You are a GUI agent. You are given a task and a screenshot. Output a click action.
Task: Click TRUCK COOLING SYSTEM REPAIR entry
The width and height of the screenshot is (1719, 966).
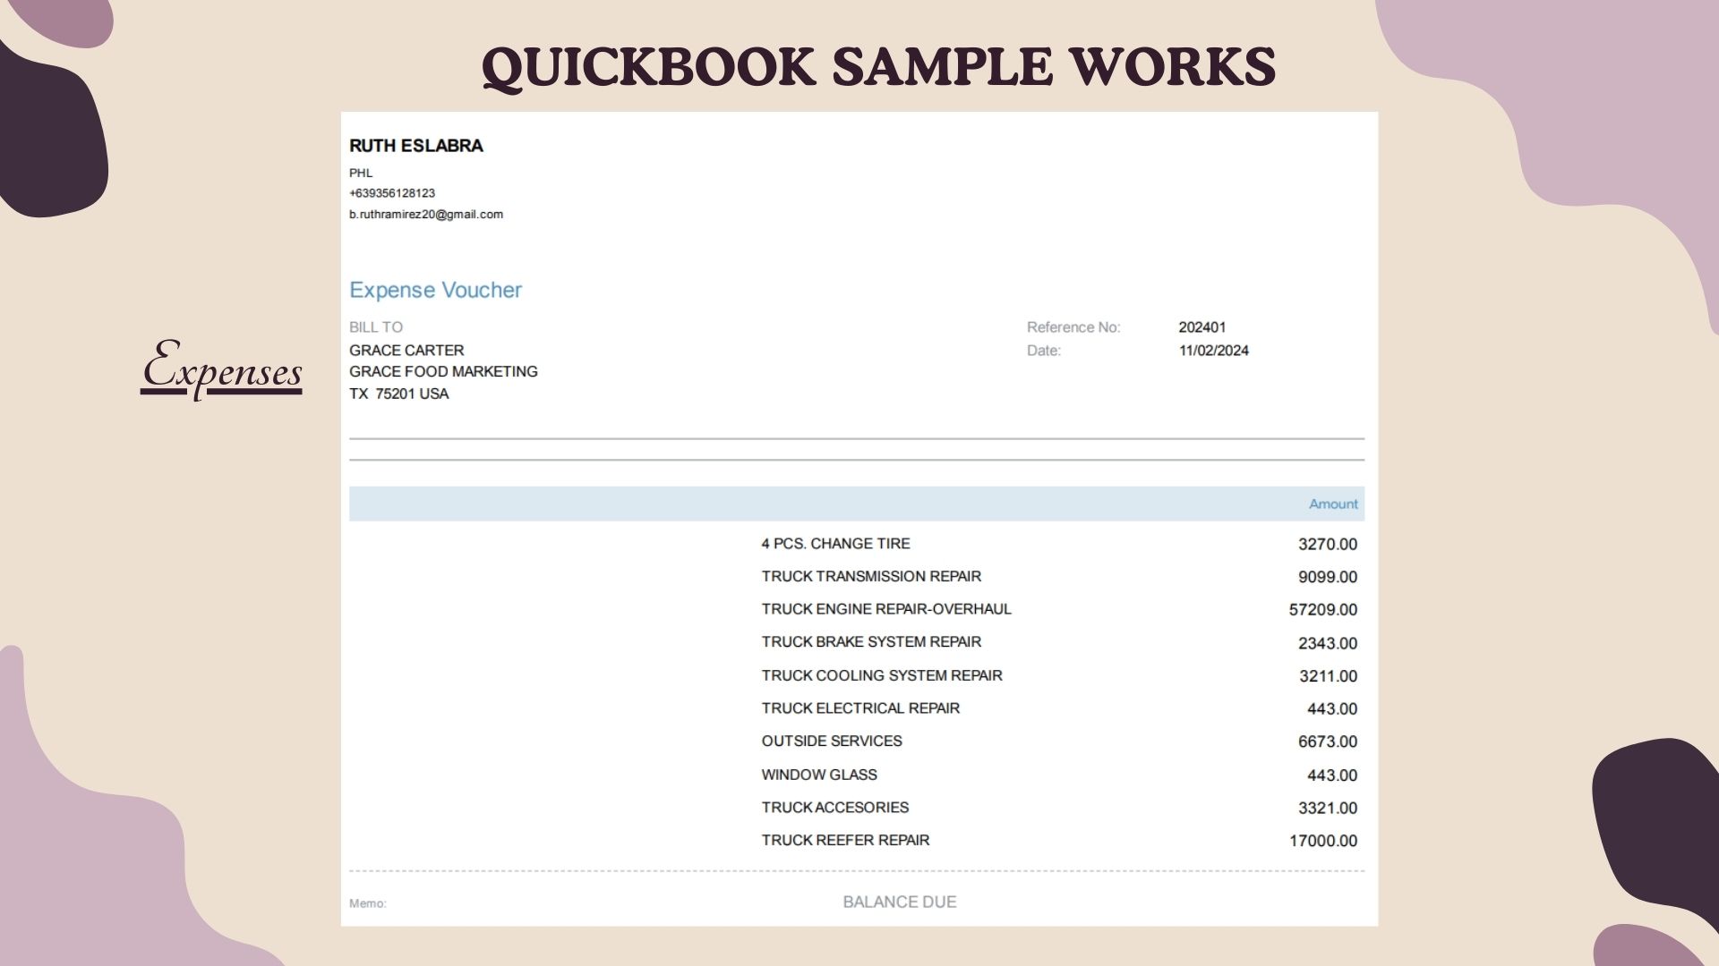(881, 675)
